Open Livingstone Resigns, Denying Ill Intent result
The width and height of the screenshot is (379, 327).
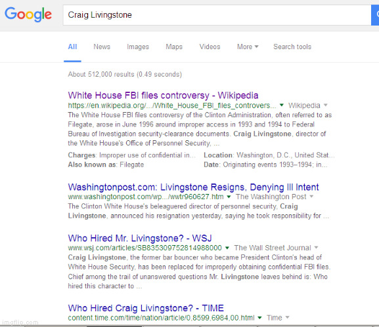(193, 187)
